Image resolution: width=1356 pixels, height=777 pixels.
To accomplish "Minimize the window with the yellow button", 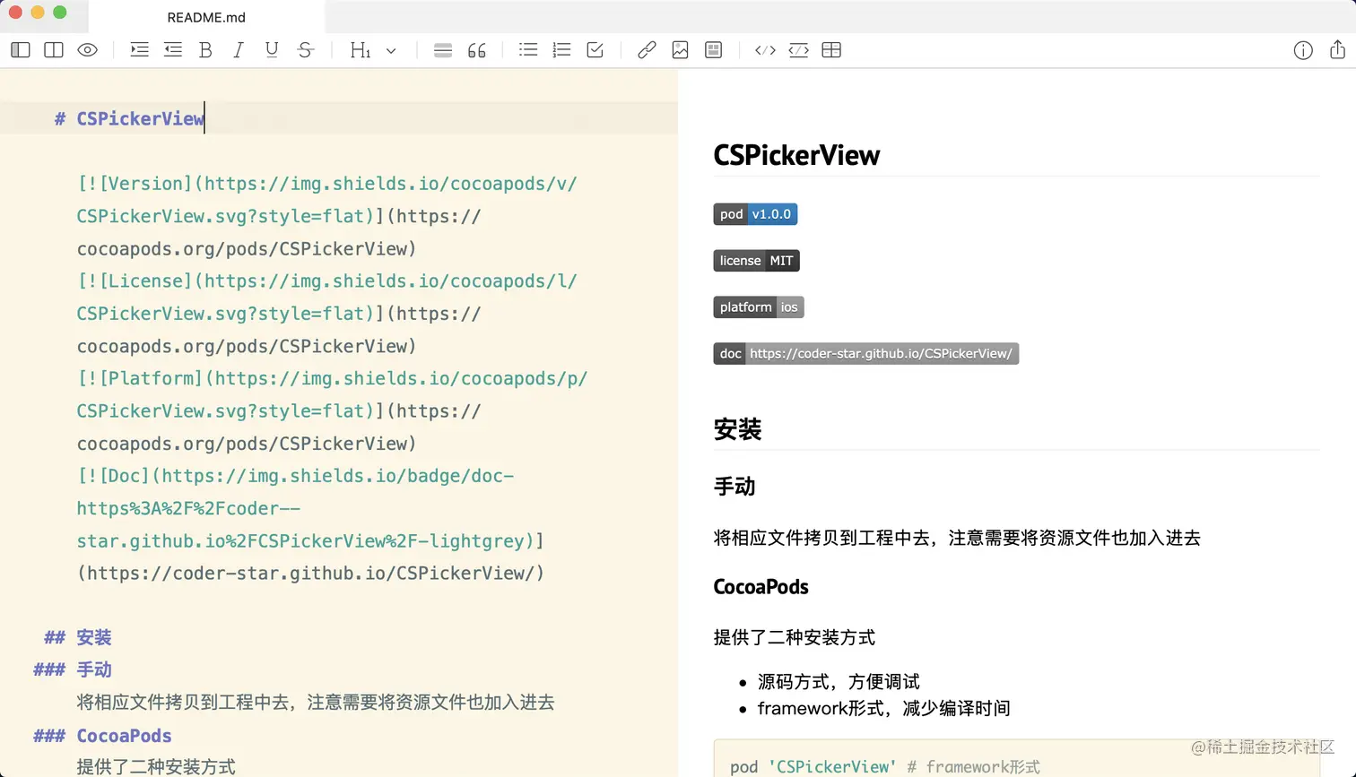I will 38,13.
